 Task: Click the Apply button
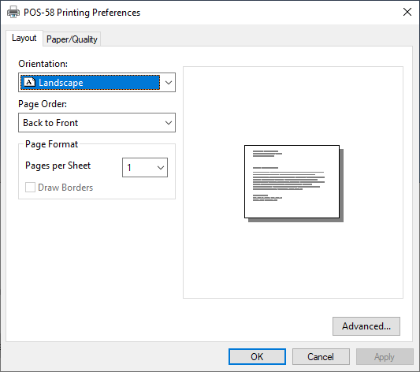pos(385,357)
